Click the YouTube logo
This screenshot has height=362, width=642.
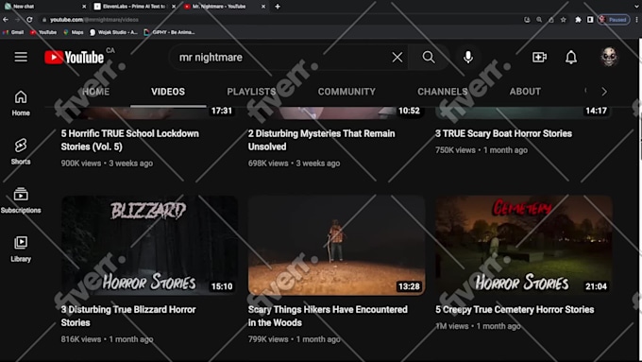74,58
